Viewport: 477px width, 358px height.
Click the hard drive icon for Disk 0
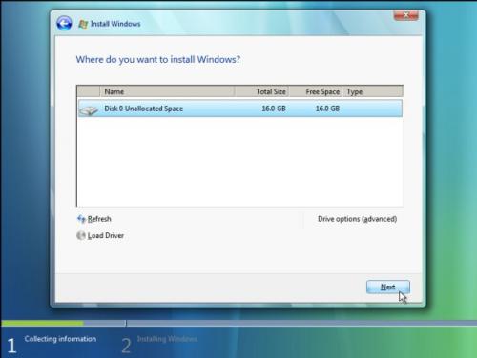coord(89,110)
